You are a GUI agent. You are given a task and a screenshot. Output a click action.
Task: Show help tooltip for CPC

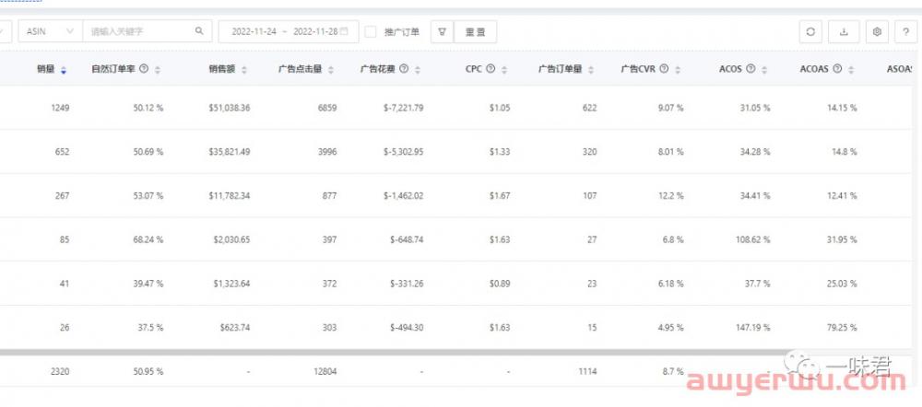point(491,69)
